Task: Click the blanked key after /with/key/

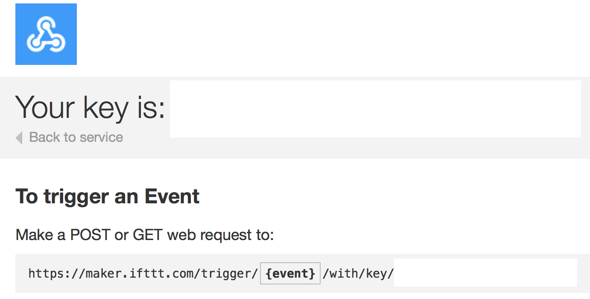Action: (x=485, y=272)
